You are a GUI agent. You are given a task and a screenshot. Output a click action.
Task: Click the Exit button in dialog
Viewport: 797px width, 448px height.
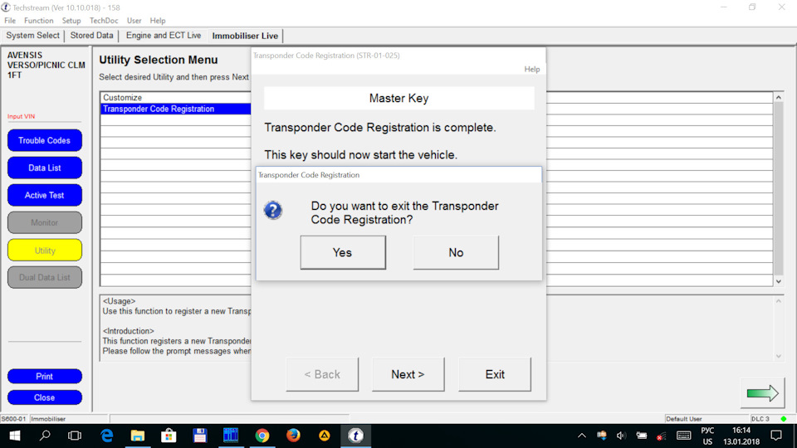point(495,374)
